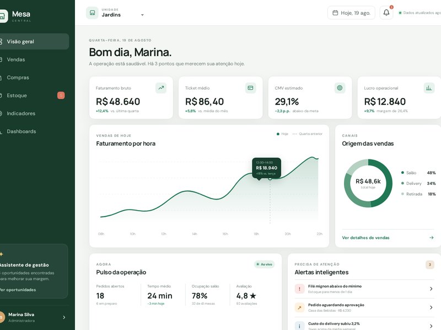The image size is (441, 330).
Task: Click the Ver oportunidades link
Action: coord(18,290)
